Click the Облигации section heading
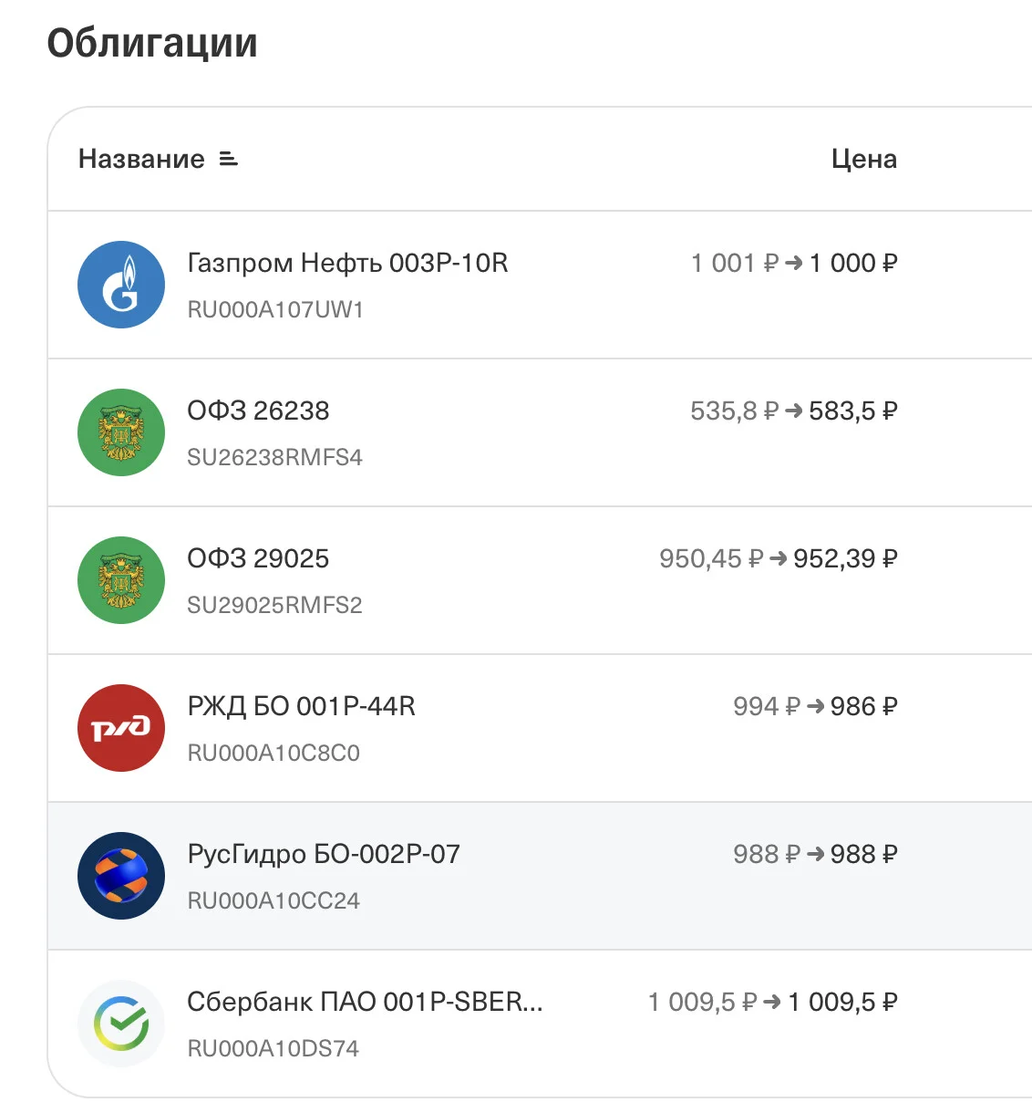 point(152,43)
